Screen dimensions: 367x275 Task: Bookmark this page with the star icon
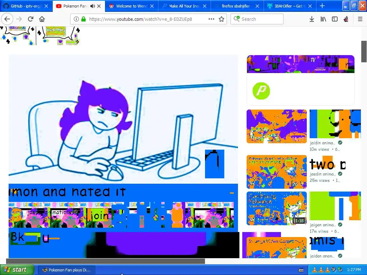221,19
